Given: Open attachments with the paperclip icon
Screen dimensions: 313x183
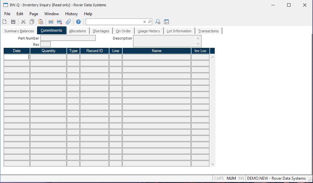Looking at the screenshot, I should pyautogui.click(x=68, y=22).
